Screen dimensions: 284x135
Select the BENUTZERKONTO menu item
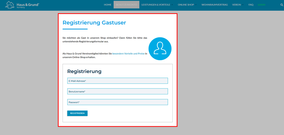tap(126, 5)
